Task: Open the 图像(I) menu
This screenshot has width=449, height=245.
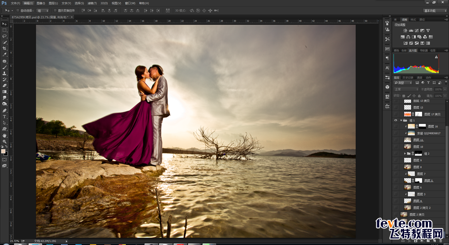Action: tap(41, 3)
